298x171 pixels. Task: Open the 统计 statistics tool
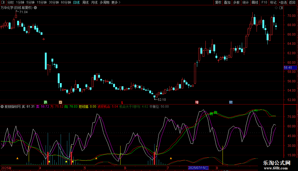coord(245,2)
